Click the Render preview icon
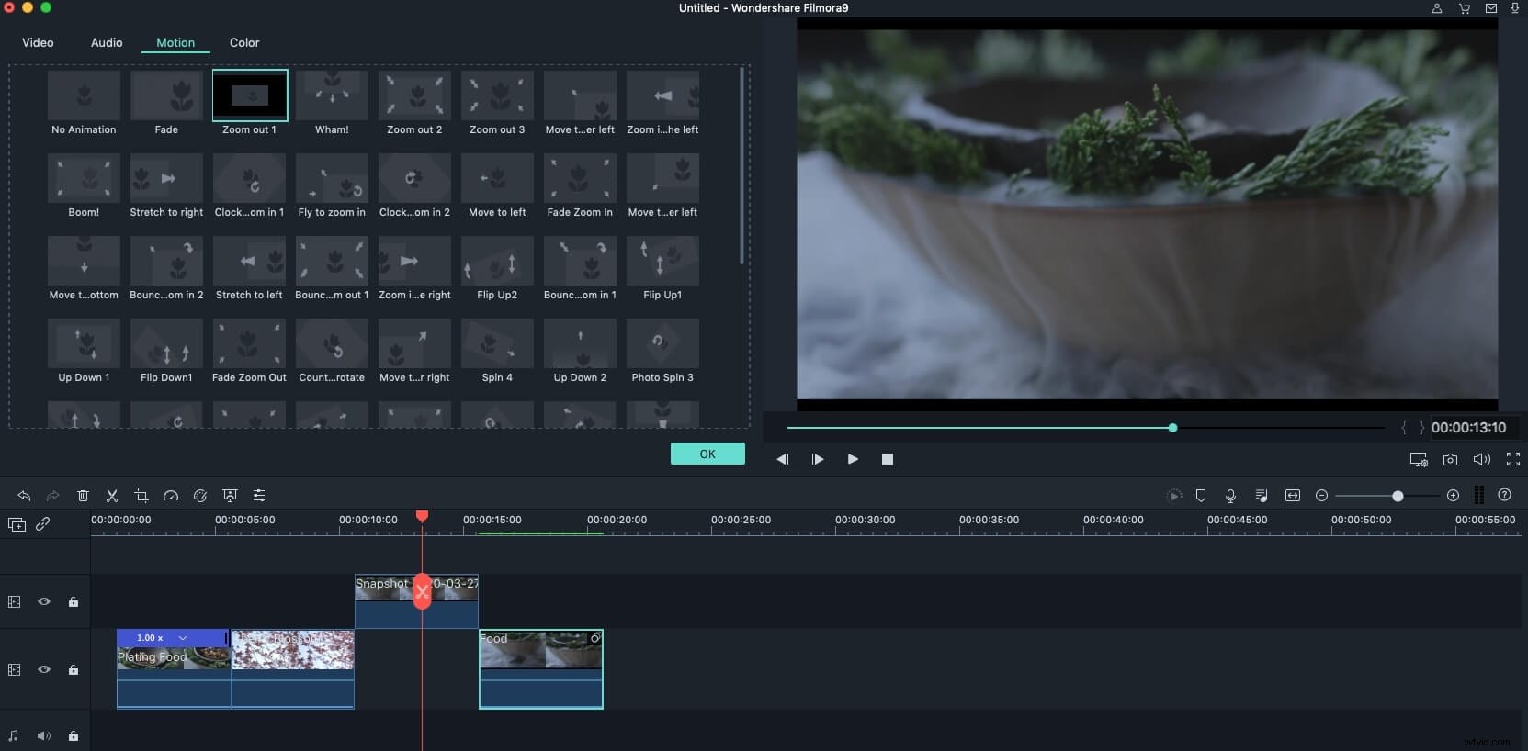Viewport: 1528px width, 751px height. pyautogui.click(x=1174, y=496)
